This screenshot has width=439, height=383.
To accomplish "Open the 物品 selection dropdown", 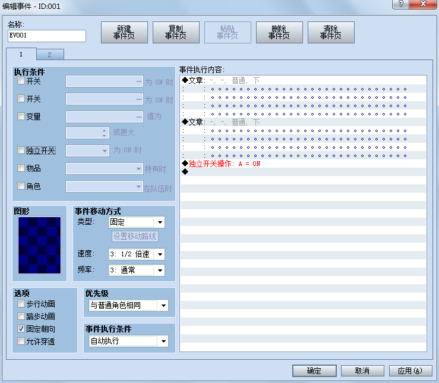I will coord(105,168).
